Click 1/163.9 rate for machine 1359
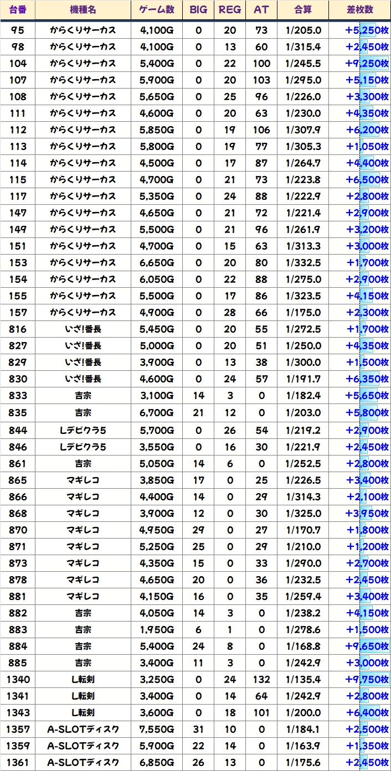 point(303,746)
